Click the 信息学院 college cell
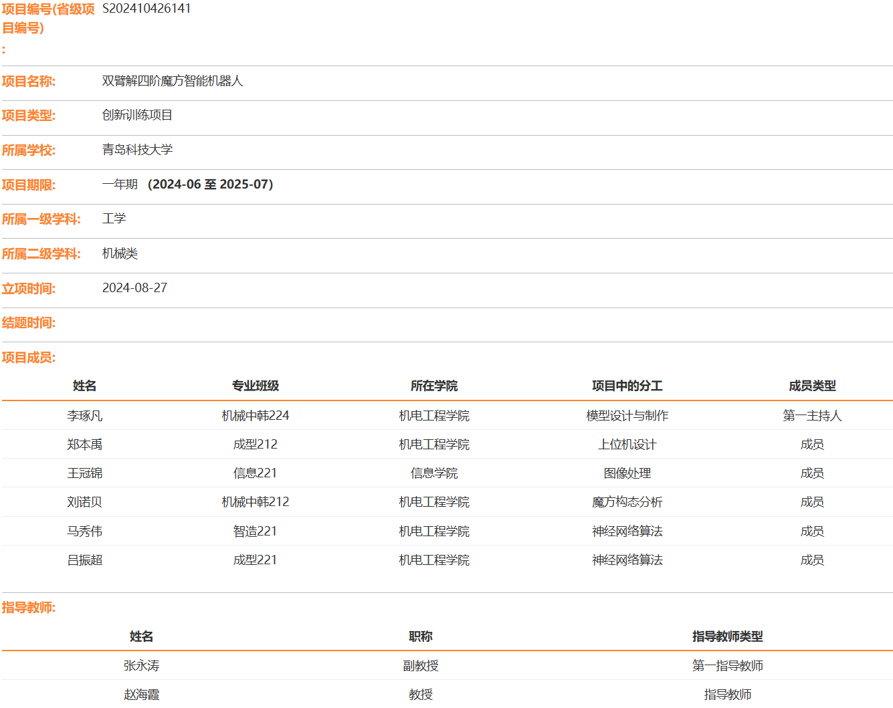Viewport: 893px width, 708px height. [x=434, y=473]
